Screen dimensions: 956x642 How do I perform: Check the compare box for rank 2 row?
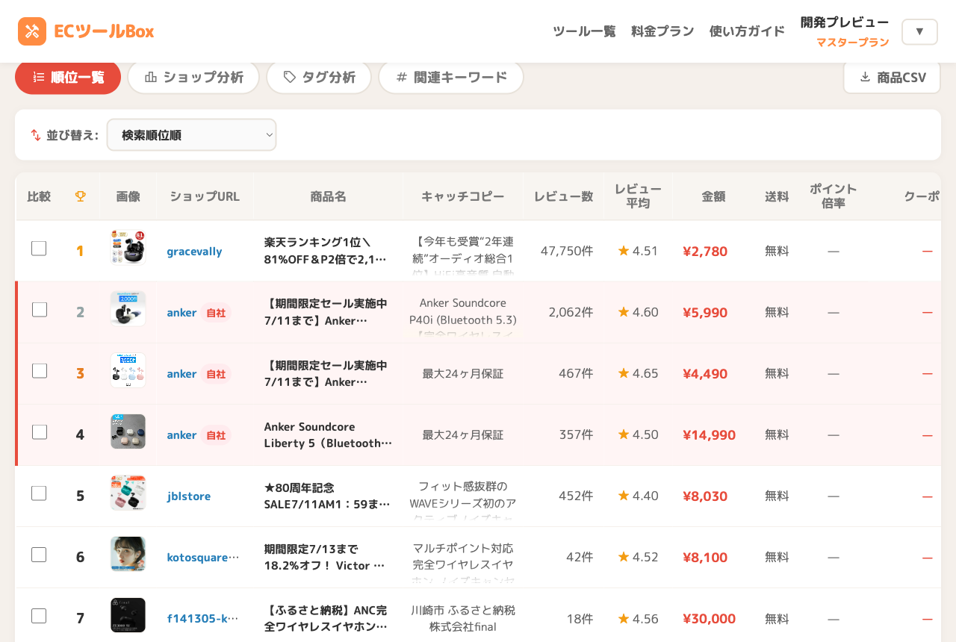pos(40,310)
